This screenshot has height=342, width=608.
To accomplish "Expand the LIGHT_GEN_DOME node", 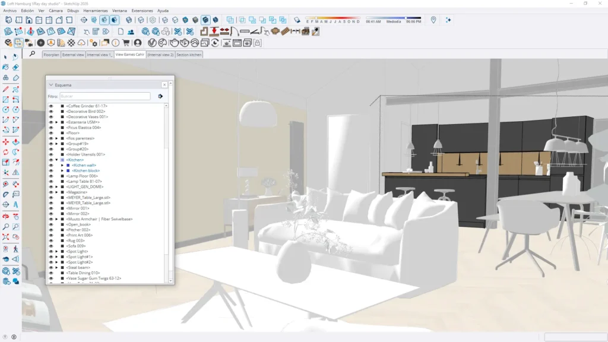I will click(56, 187).
